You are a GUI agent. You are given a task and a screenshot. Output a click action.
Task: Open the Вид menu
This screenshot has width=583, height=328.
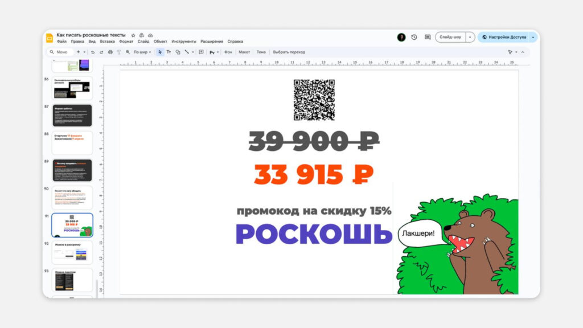coord(92,42)
